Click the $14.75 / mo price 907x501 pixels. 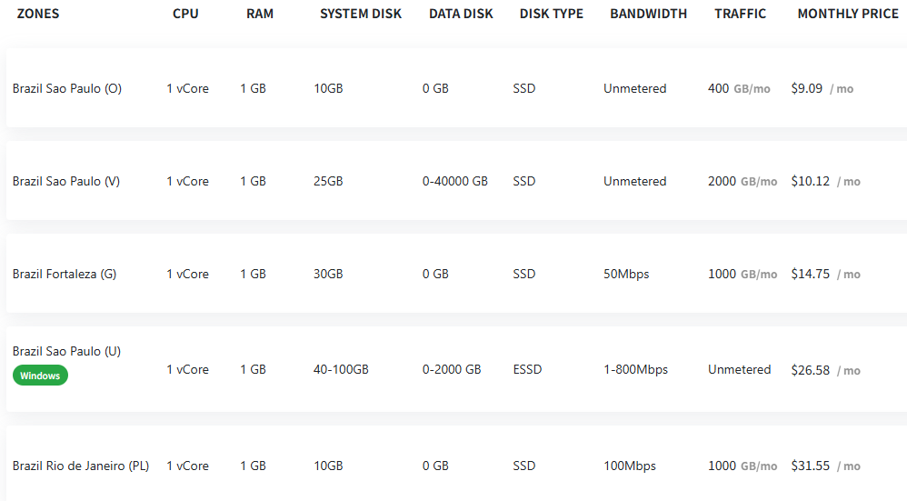tap(825, 274)
